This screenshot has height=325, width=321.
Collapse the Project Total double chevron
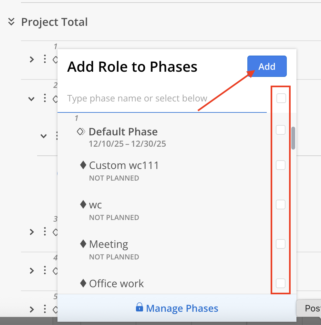[x=11, y=22]
